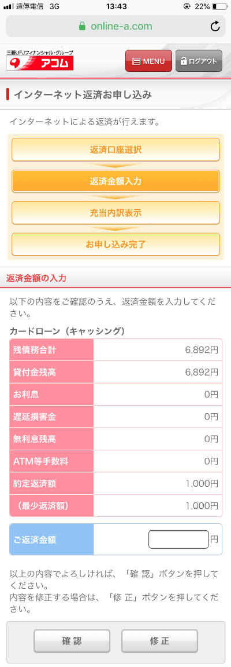The height and width of the screenshot is (667, 231).
Task: Tap the reload icon in address bar
Action: coord(215,27)
